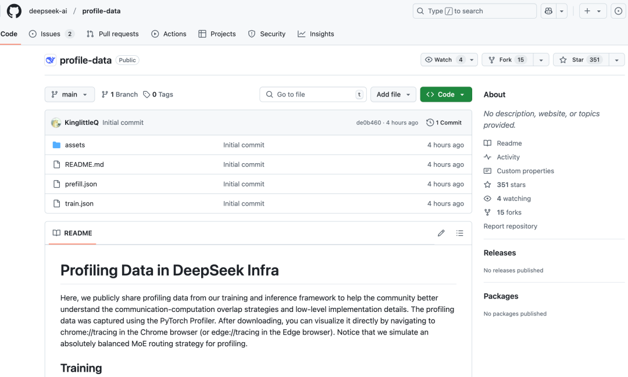Switch to the Code tab

pos(9,34)
